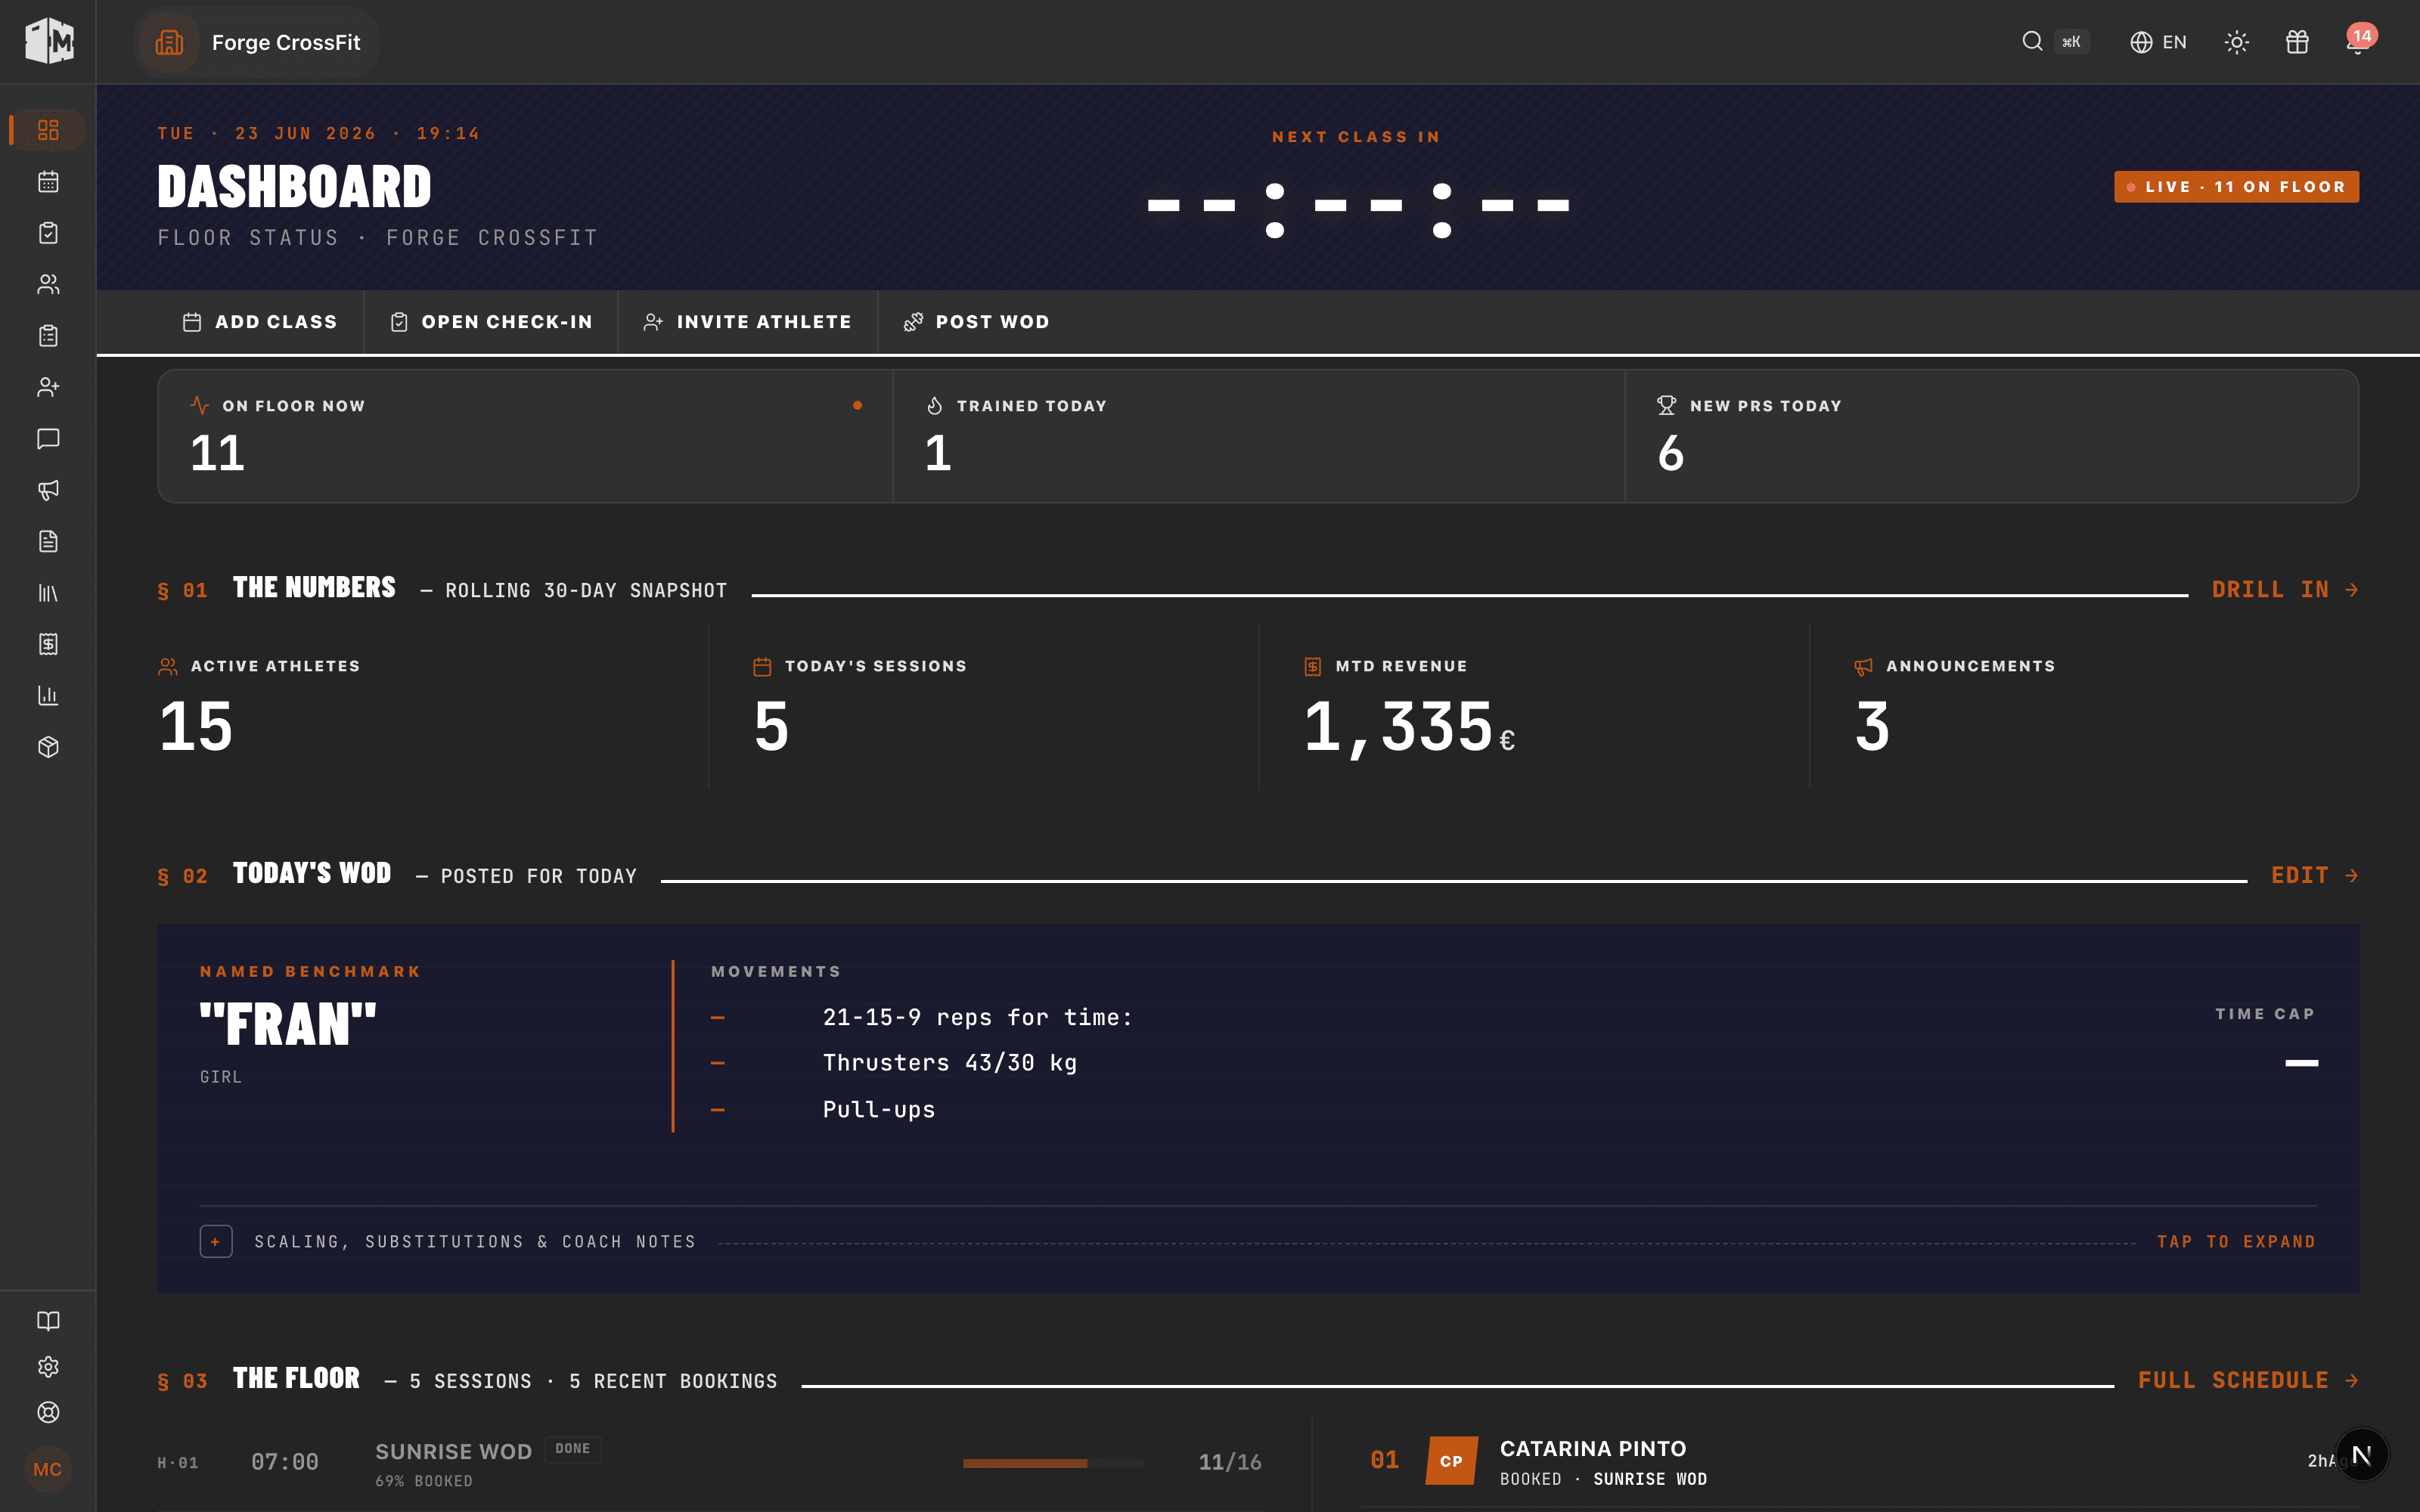Screen dimensions: 2420x1512
Task: Follow the Drill In link
Action: click(x=2285, y=590)
